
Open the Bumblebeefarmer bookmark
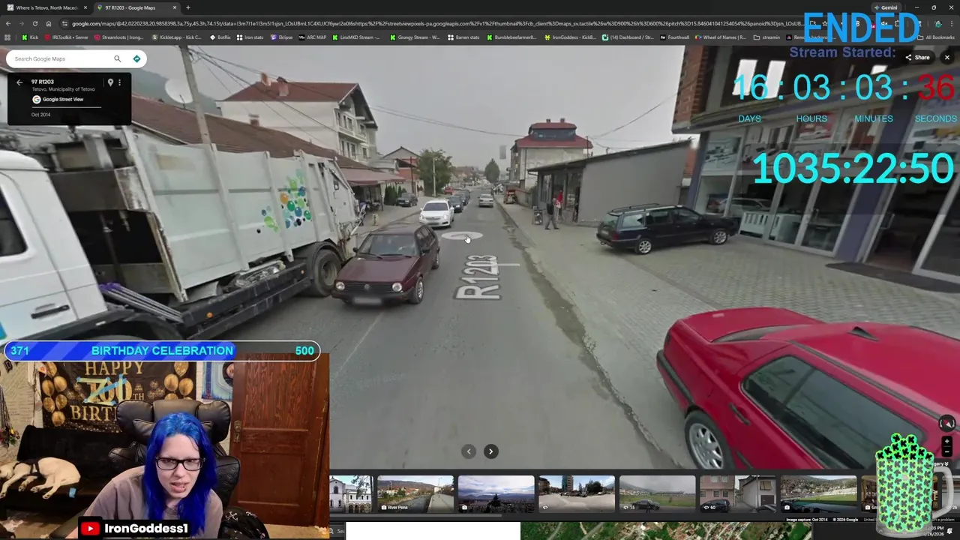[x=513, y=37]
